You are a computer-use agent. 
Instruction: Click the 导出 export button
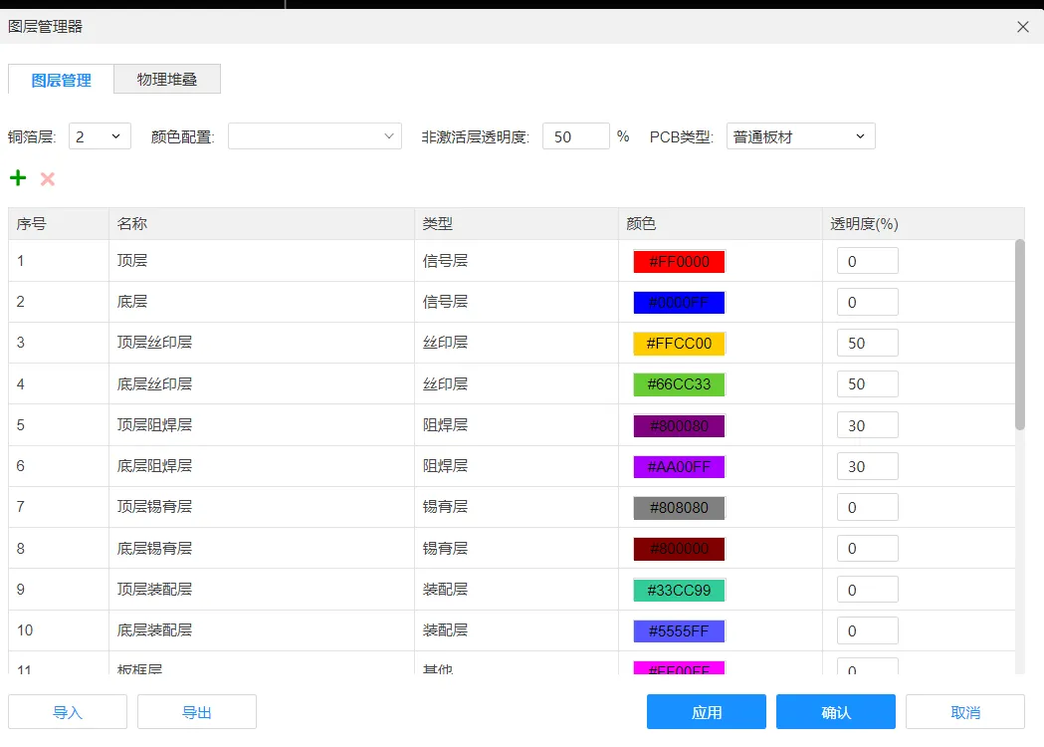tap(196, 712)
